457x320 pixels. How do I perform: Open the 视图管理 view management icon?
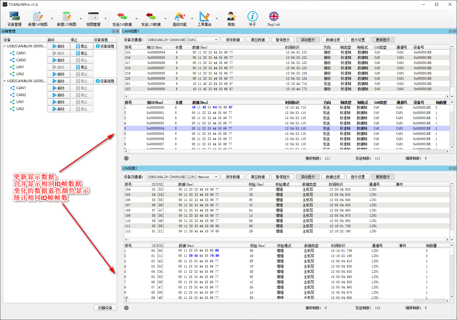[93, 19]
